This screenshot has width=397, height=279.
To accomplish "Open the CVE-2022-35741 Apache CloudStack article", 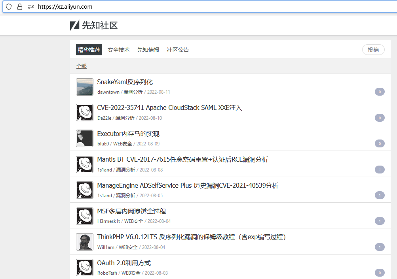I will pos(169,108).
